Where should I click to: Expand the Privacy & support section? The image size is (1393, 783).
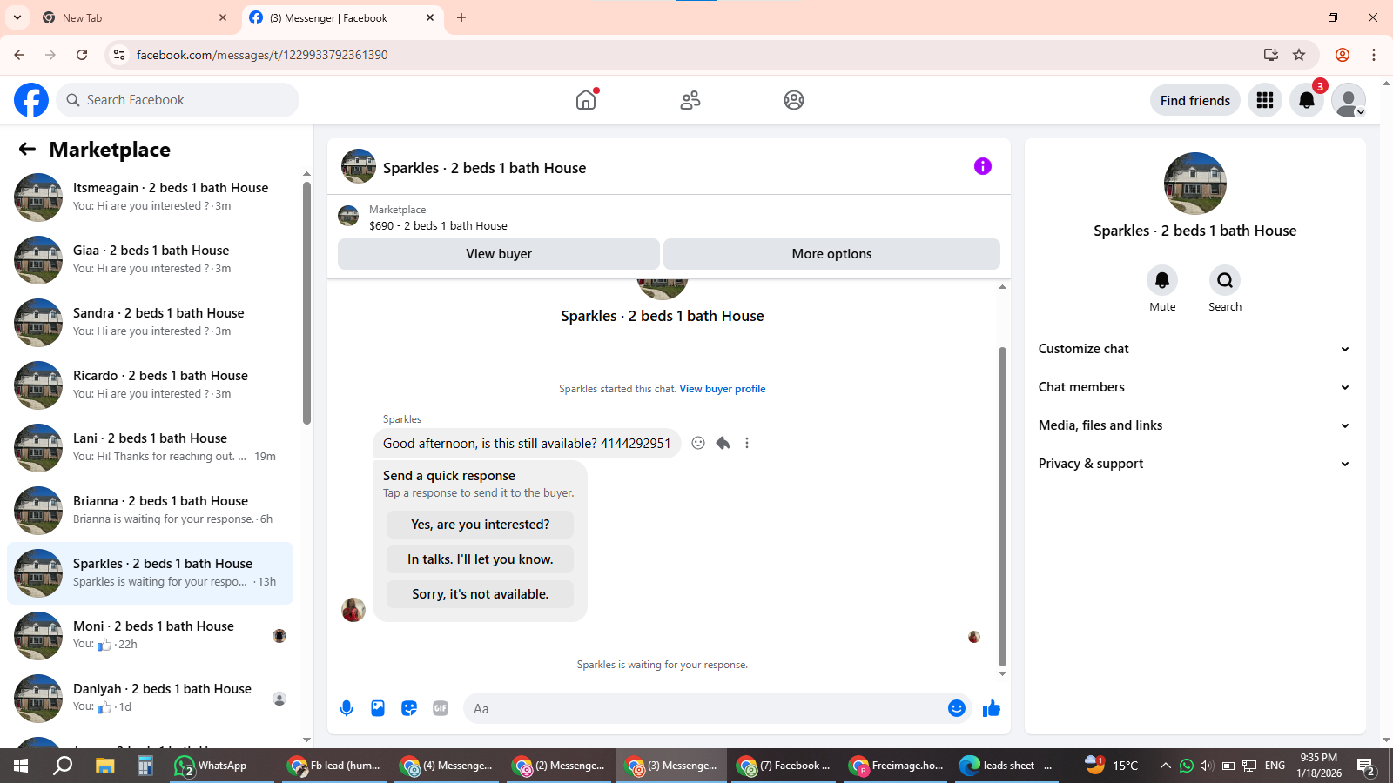tap(1194, 464)
